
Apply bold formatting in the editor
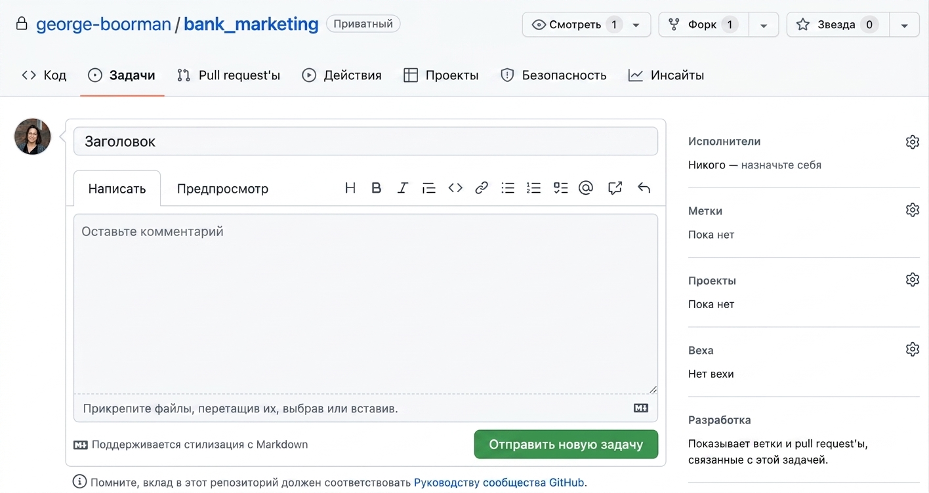377,188
